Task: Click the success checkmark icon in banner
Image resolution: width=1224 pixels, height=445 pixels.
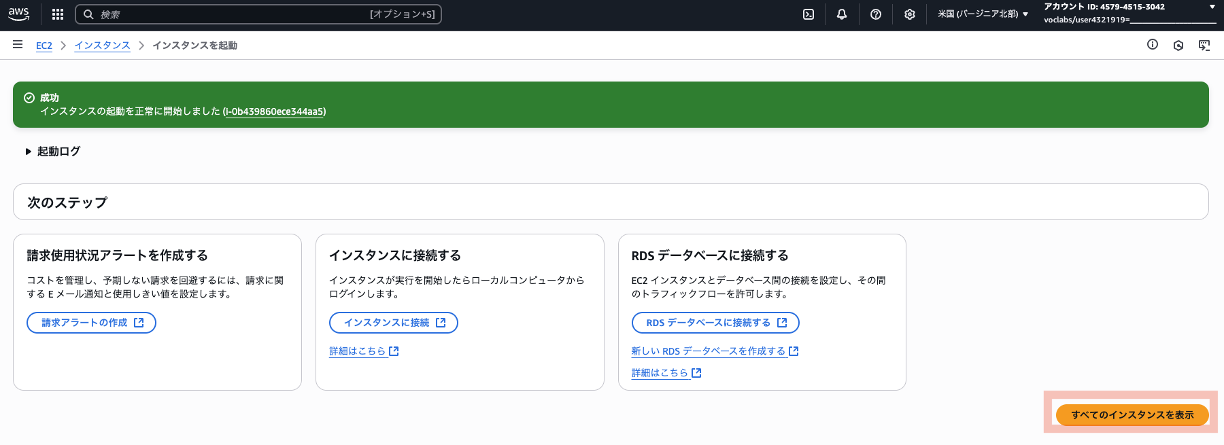Action: [x=29, y=98]
